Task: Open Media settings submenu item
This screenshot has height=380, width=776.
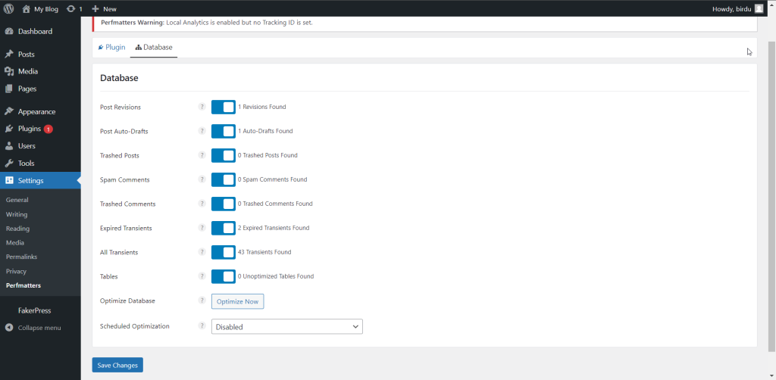Action: point(15,243)
